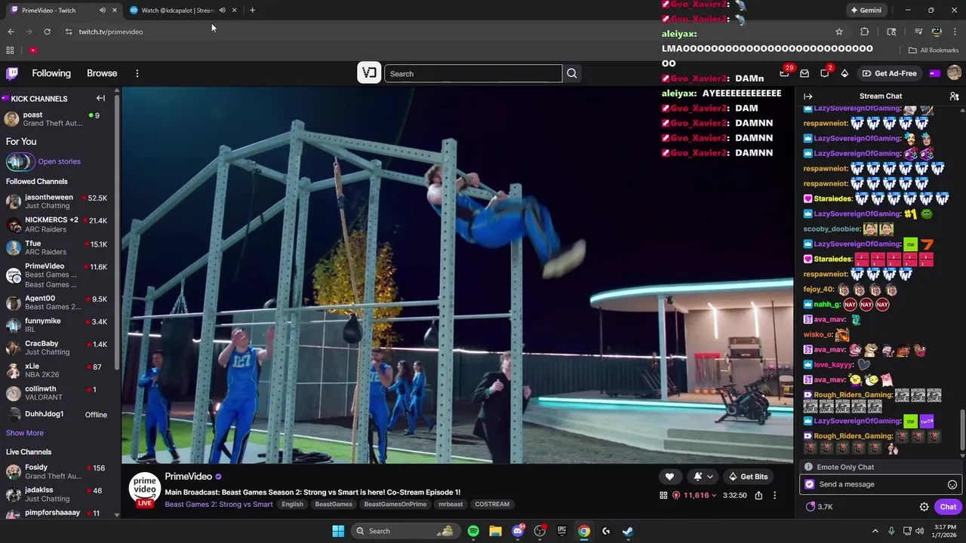Open the emote picker in chat input
The image size is (966, 543).
click(952, 484)
